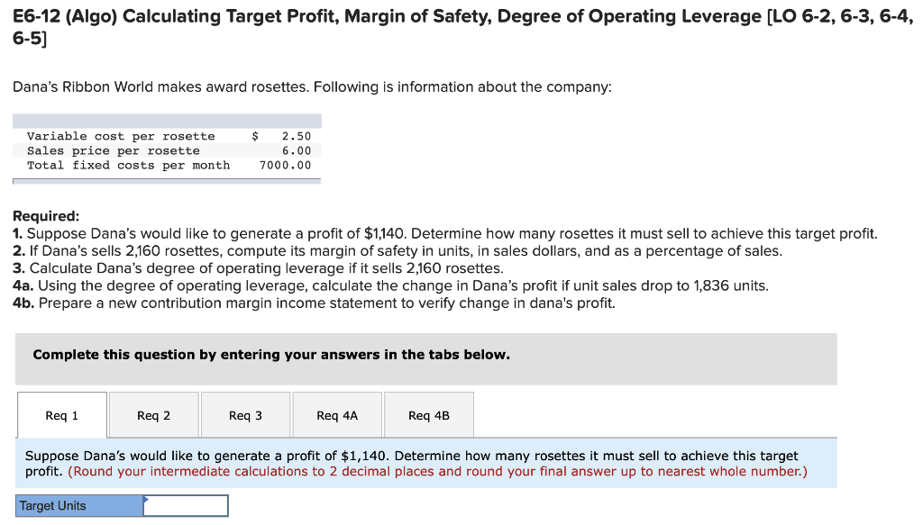This screenshot has height=525, width=923.
Task: Click the shaded header bar above the table
Action: click(167, 120)
